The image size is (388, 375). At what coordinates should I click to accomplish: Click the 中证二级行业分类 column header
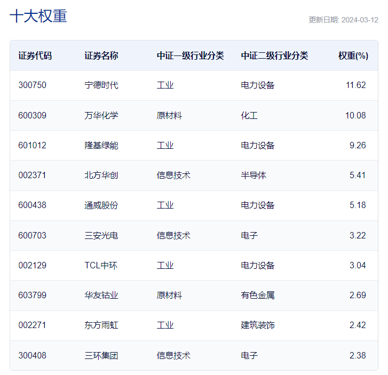[x=274, y=55]
